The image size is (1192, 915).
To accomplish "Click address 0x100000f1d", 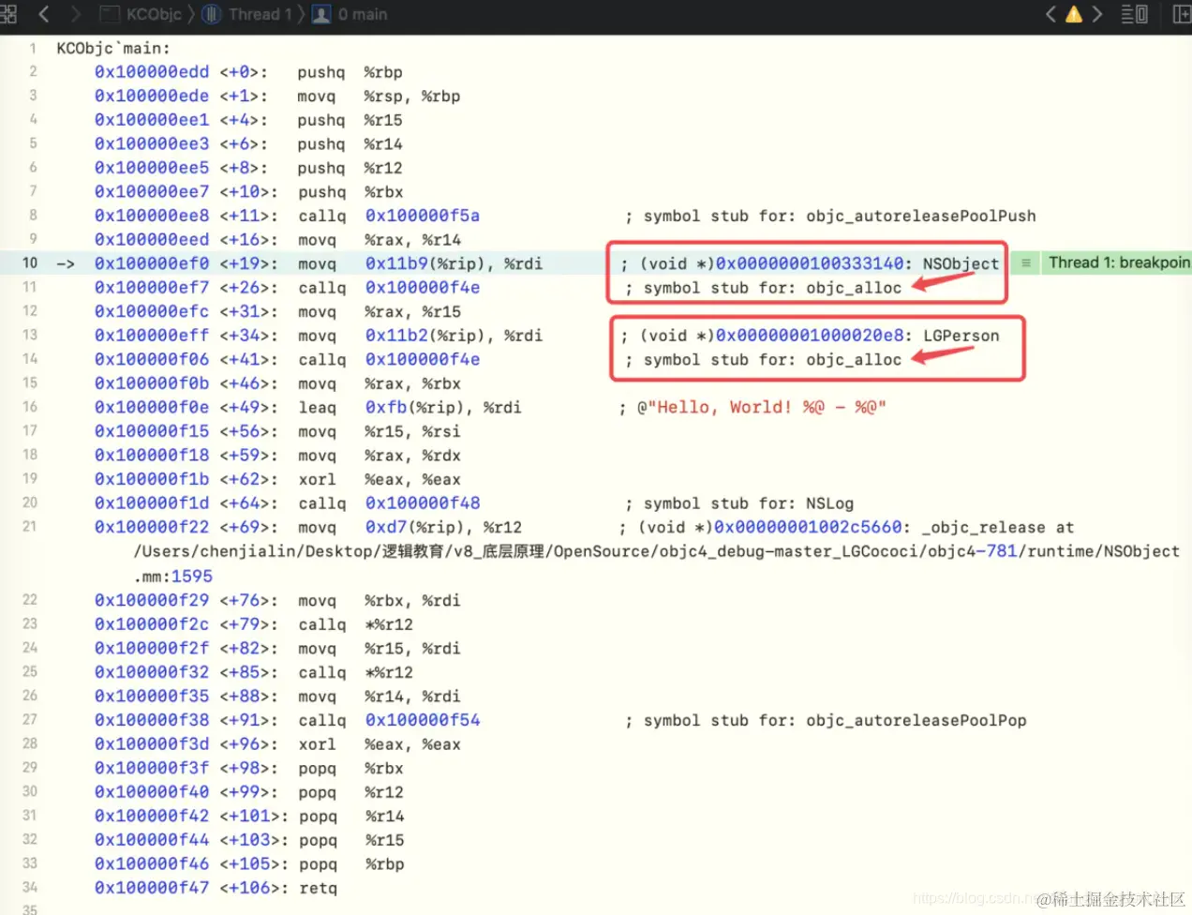I will click(152, 503).
